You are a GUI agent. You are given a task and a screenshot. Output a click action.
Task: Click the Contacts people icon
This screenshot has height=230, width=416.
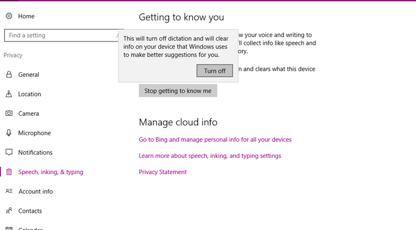9,211
